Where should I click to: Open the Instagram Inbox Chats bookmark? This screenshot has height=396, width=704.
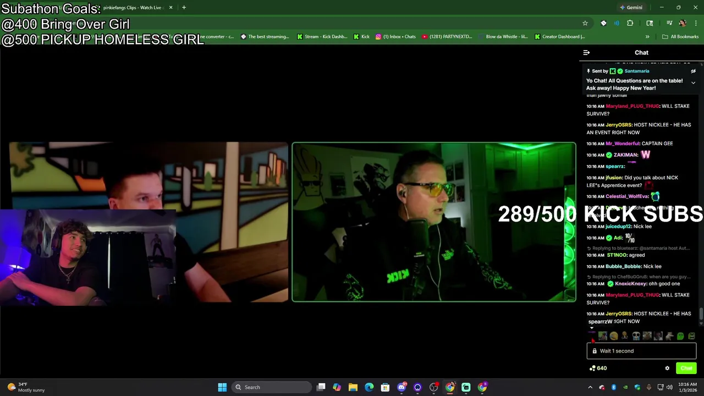point(395,37)
